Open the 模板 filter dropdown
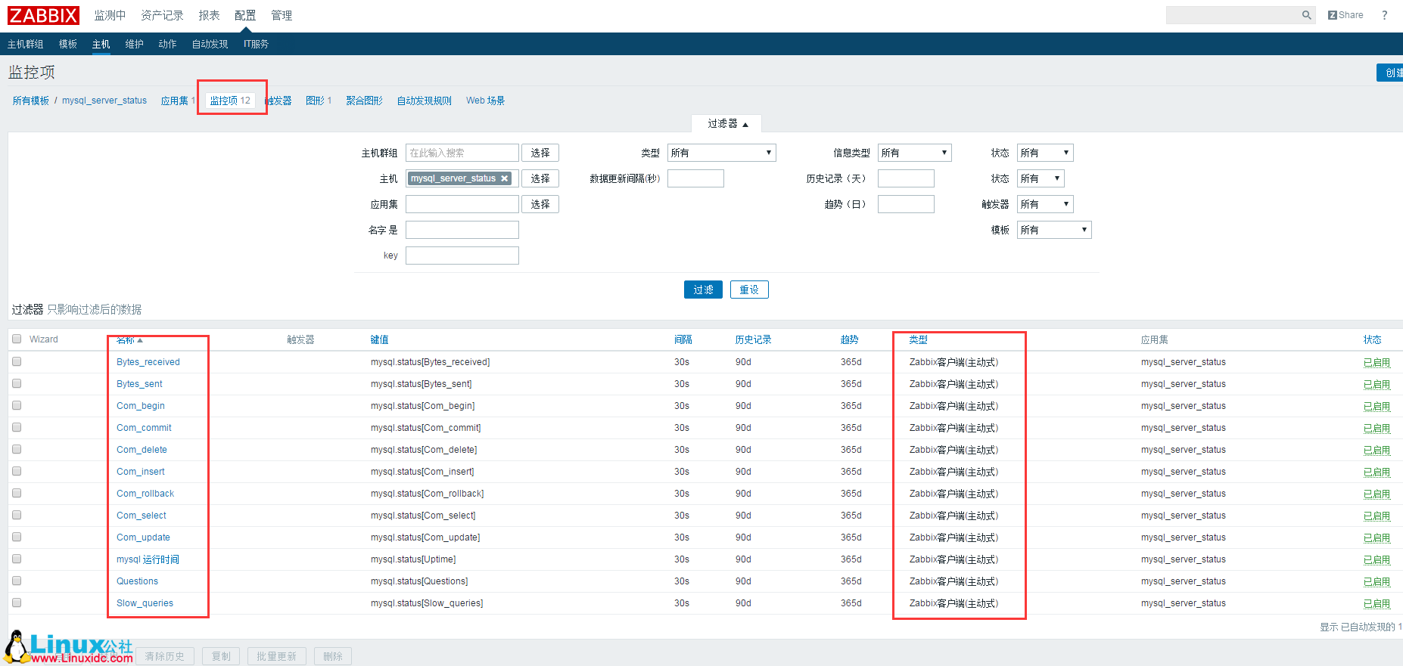Image resolution: width=1403 pixels, height=666 pixels. tap(1054, 230)
